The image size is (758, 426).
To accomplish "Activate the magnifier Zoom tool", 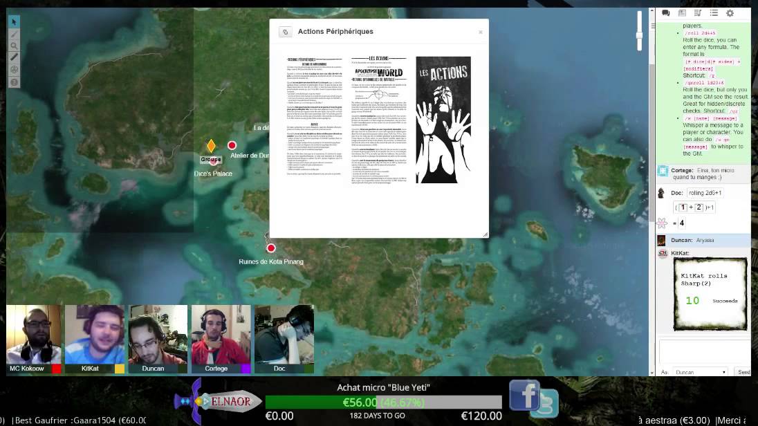I will coord(14,46).
